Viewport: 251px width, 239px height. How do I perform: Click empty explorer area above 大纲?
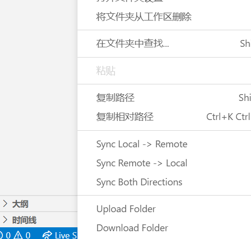point(39,98)
